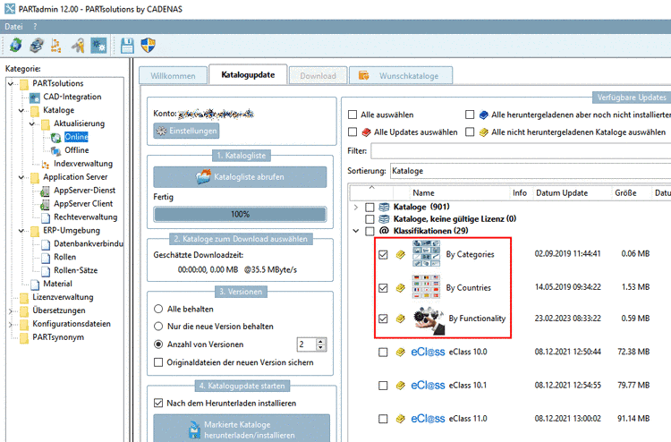
Task: Click the yellow package icon beside eClass 10.0
Action: 400,353
